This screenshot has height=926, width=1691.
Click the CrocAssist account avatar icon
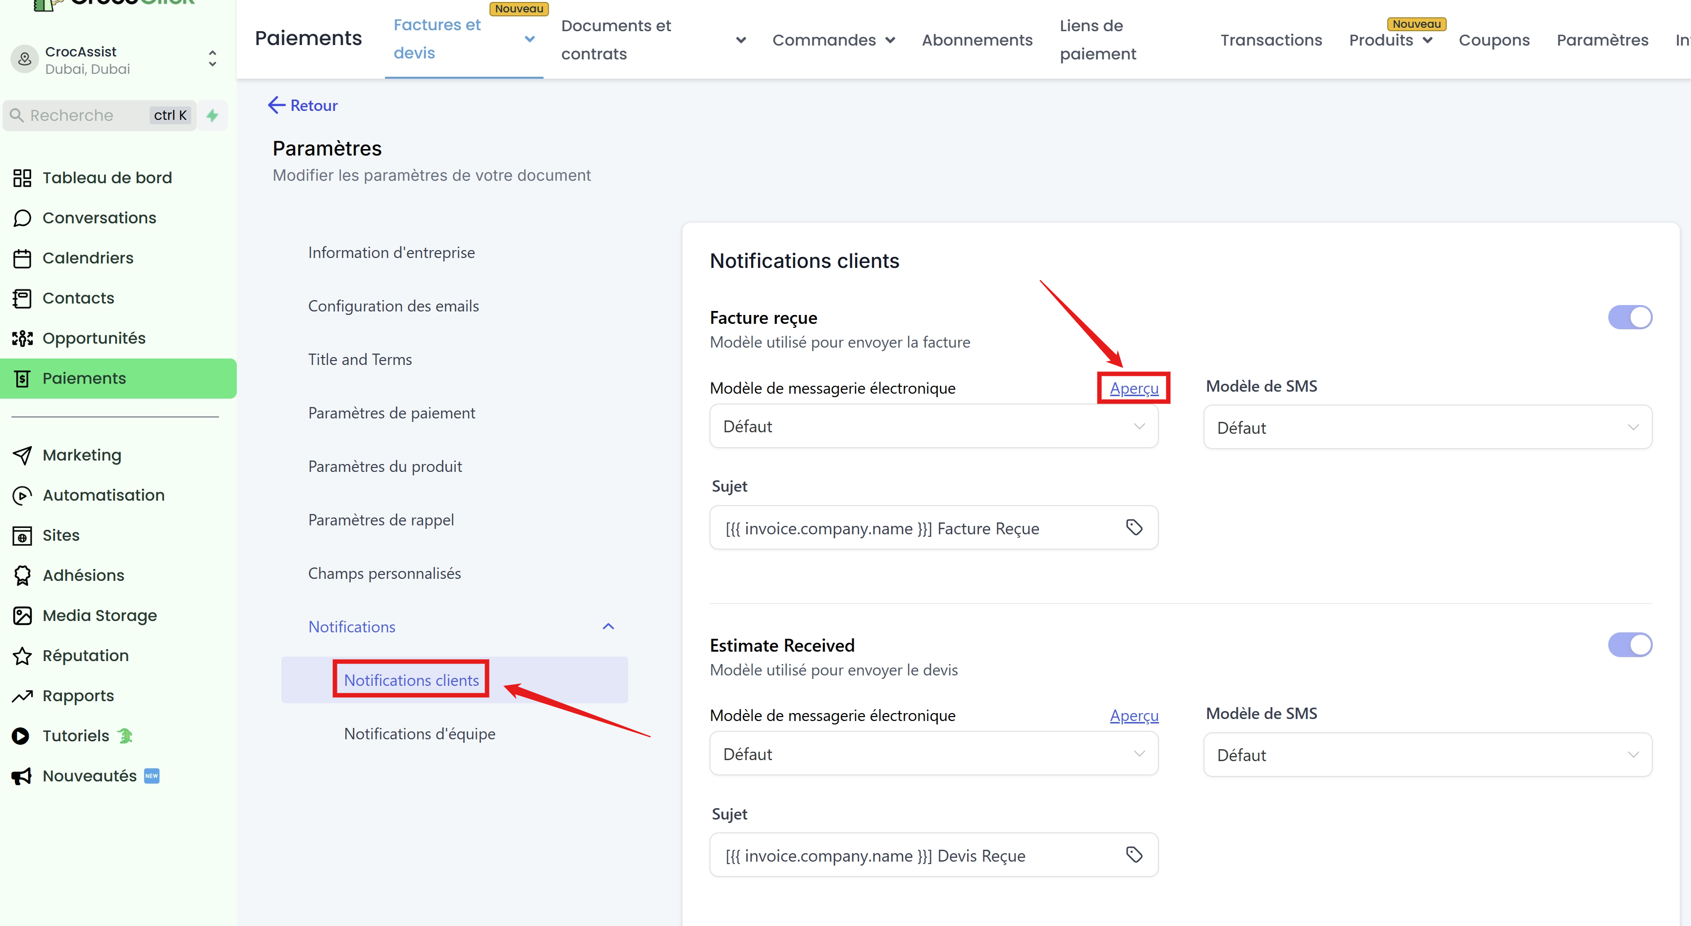point(25,60)
